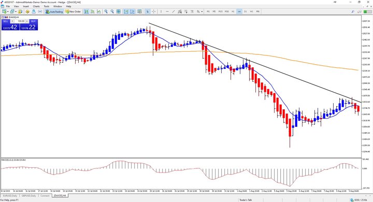Click the Zoom Out magnifier icon
Image resolution: width=373 pixels, height=202 pixels.
(112, 11)
